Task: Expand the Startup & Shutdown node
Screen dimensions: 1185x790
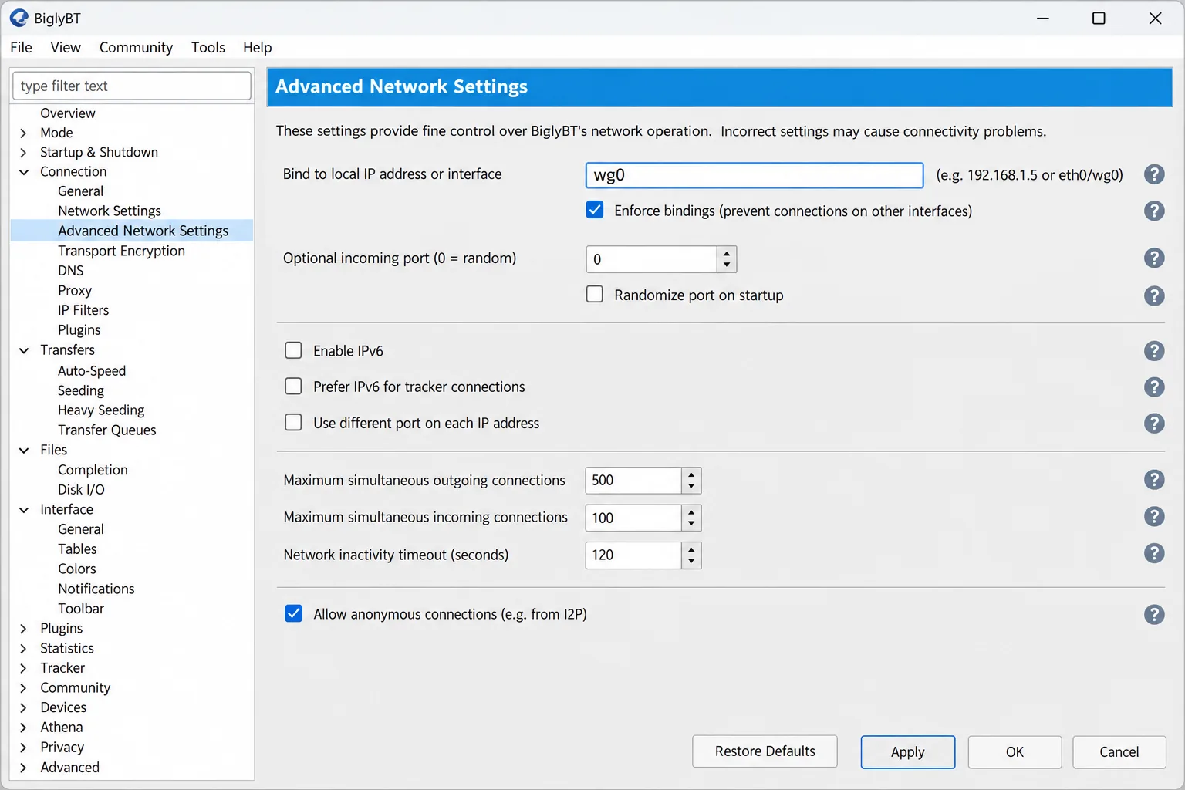Action: point(23,153)
